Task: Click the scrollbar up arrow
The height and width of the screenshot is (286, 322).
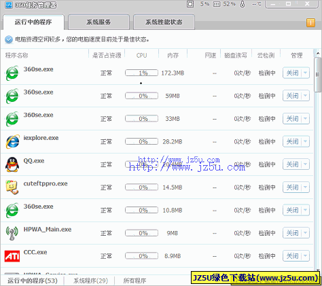Action: click(x=318, y=54)
